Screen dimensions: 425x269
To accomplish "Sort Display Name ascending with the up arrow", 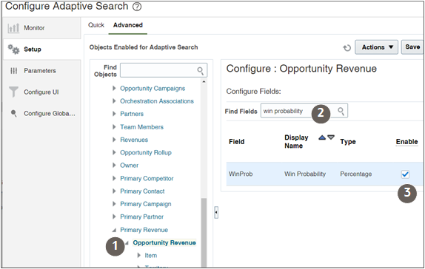I will tap(322, 137).
